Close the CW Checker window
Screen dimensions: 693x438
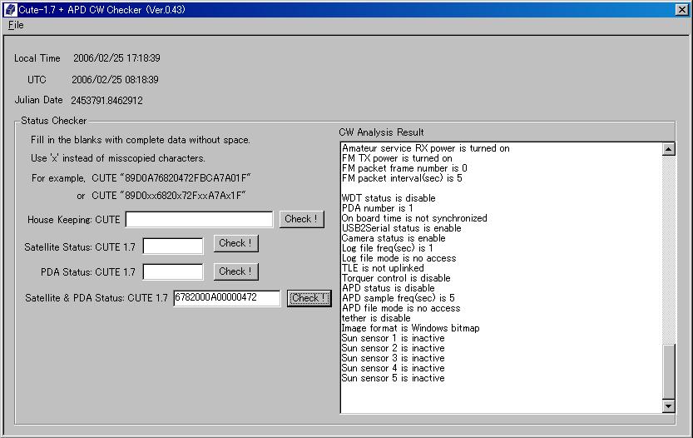682,9
